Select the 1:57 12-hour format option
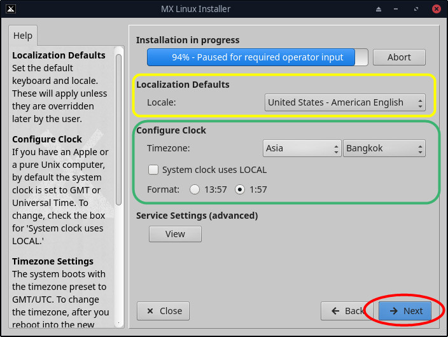Image resolution: width=448 pixels, height=337 pixels. pos(240,189)
